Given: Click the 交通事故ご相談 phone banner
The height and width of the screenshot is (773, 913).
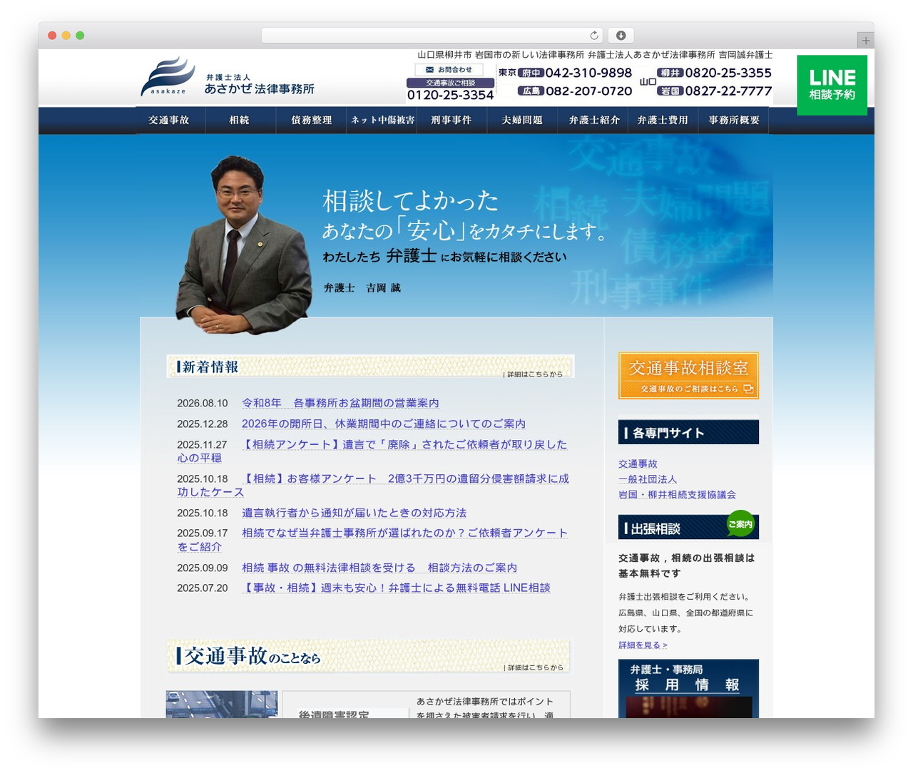Looking at the screenshot, I should (450, 90).
